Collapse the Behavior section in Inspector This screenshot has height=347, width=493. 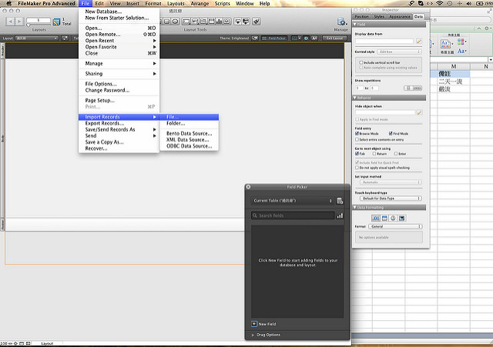coord(355,98)
